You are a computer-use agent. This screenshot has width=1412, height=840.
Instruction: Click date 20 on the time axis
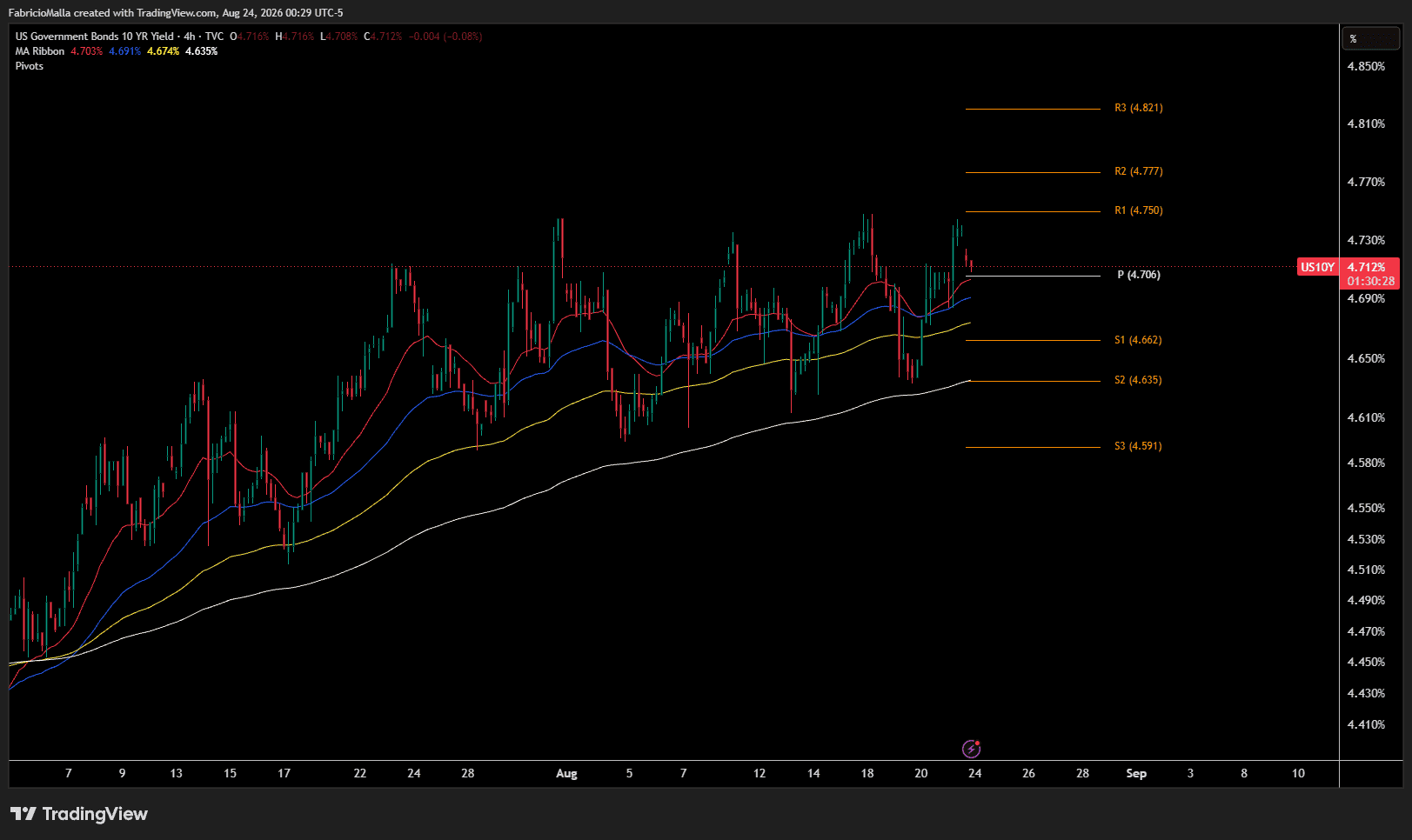coord(921,773)
